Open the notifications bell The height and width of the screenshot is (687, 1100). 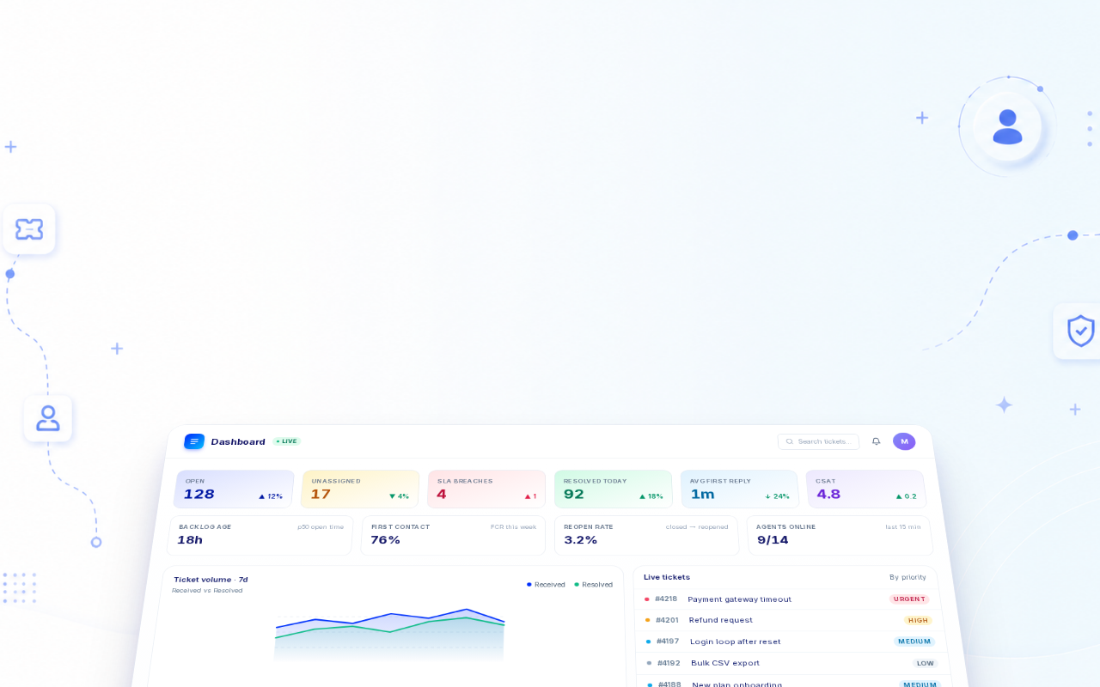[876, 441]
